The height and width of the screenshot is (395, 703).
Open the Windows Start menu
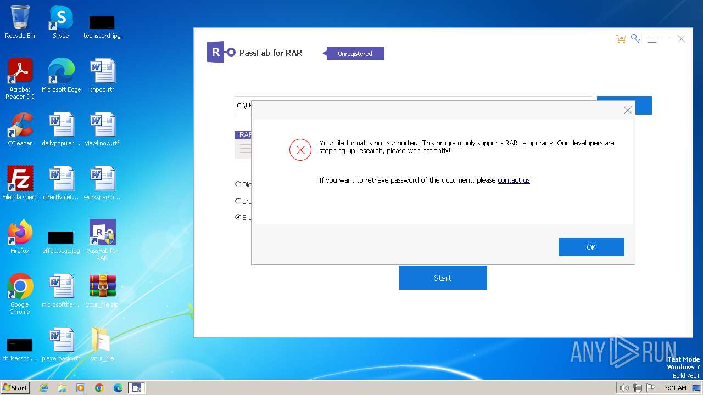pyautogui.click(x=15, y=387)
